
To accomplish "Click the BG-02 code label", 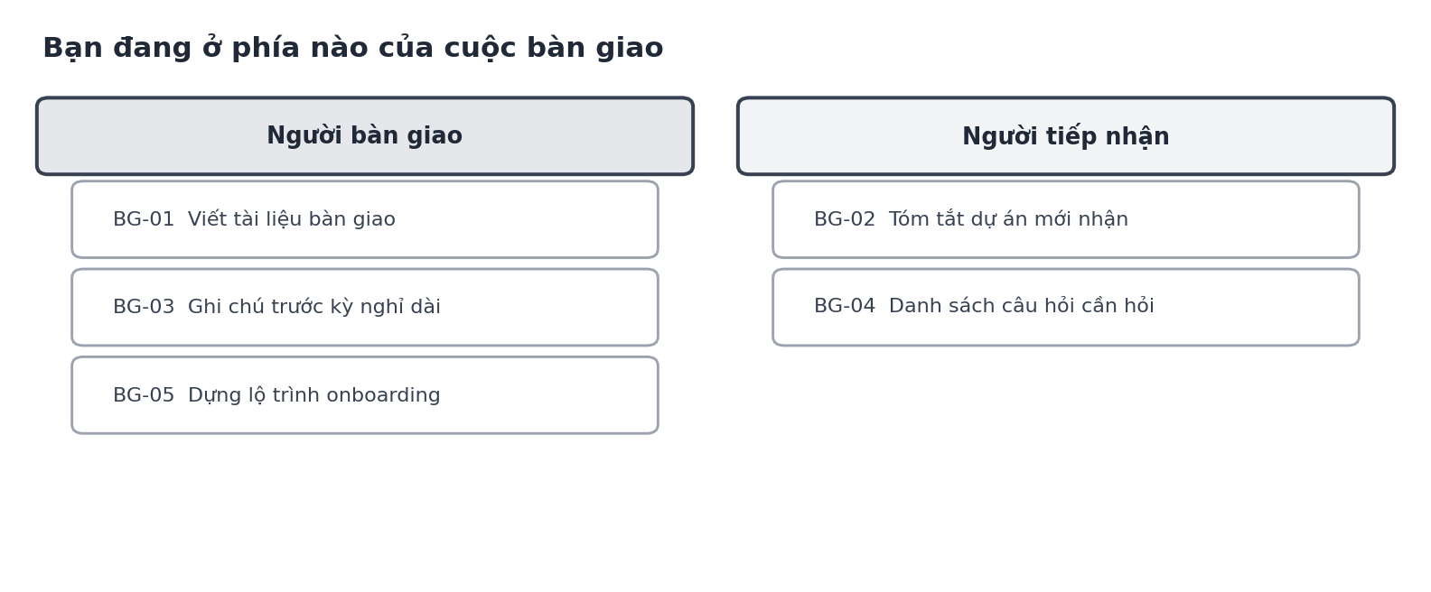I will [845, 220].
